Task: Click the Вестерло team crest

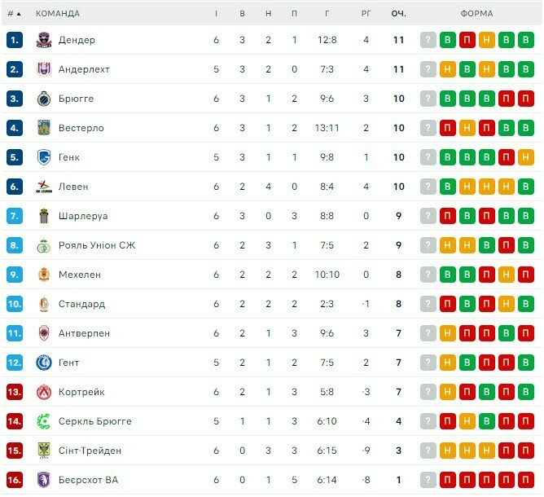Action: (x=44, y=128)
